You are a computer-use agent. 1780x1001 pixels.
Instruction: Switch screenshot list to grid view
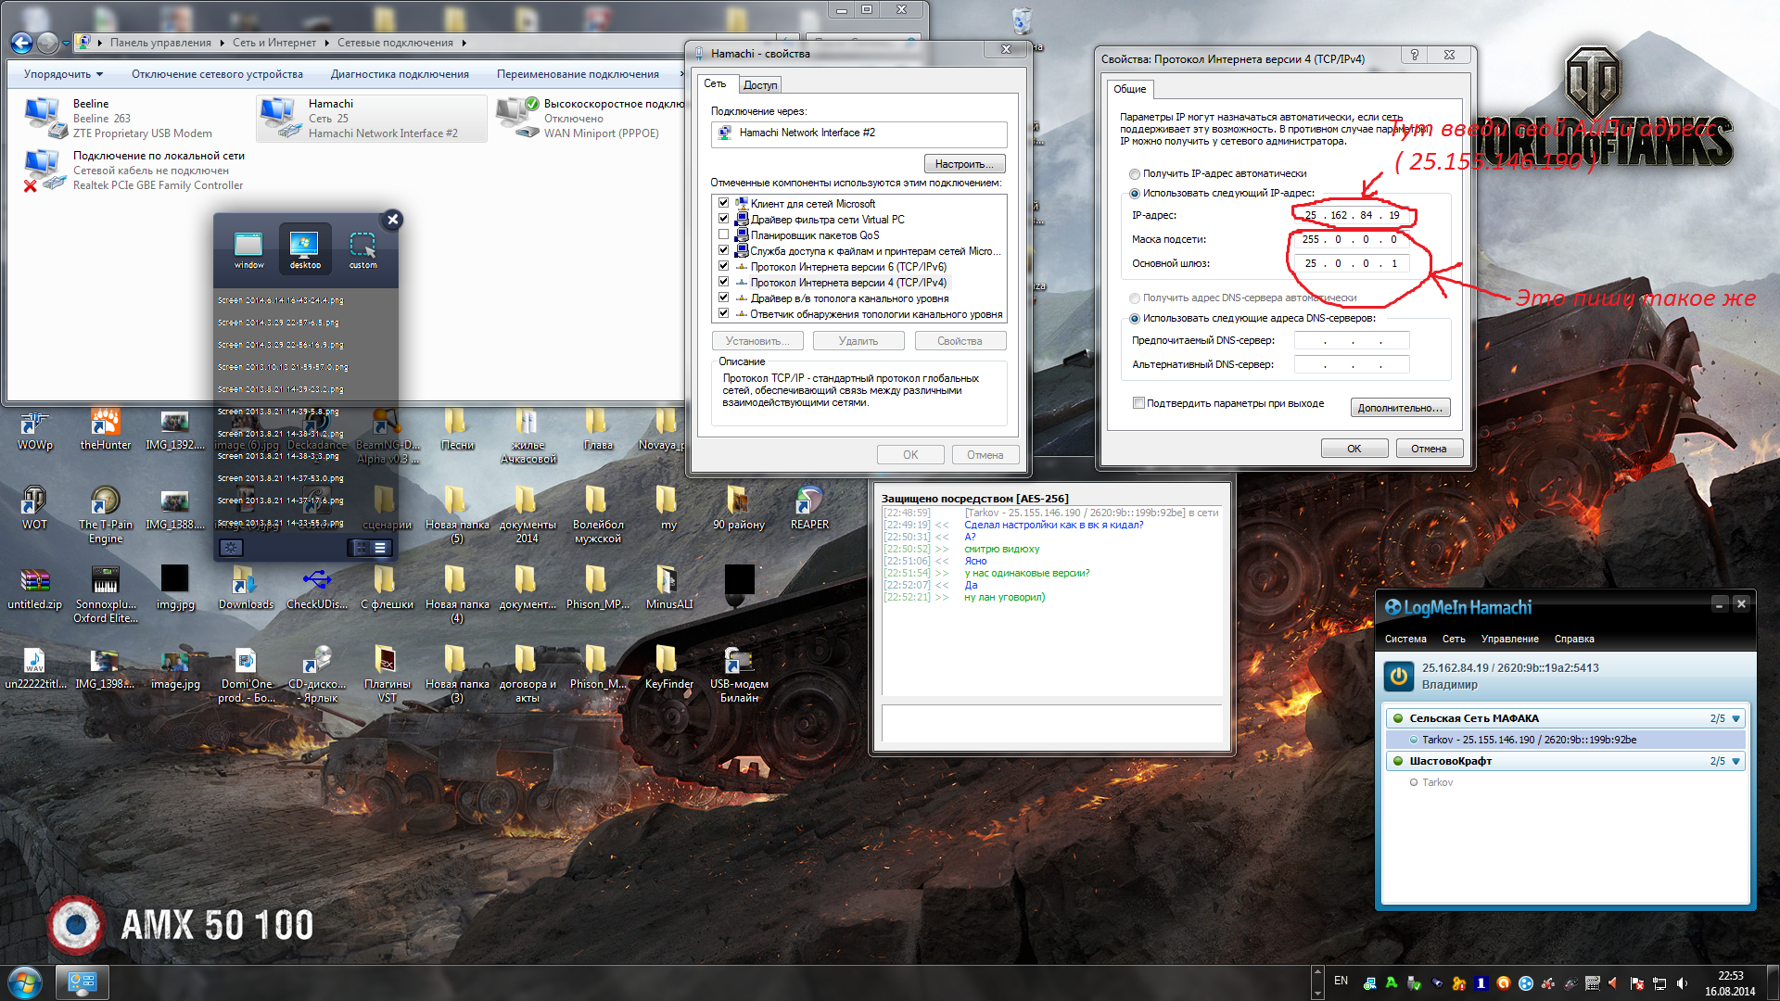tap(361, 548)
